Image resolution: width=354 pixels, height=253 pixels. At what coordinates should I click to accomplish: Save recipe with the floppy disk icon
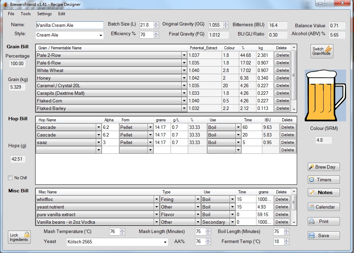click(323, 235)
